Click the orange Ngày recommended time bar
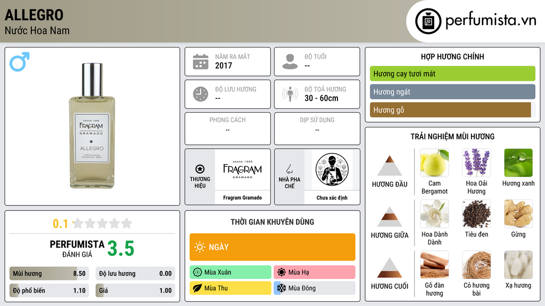 (x=272, y=247)
